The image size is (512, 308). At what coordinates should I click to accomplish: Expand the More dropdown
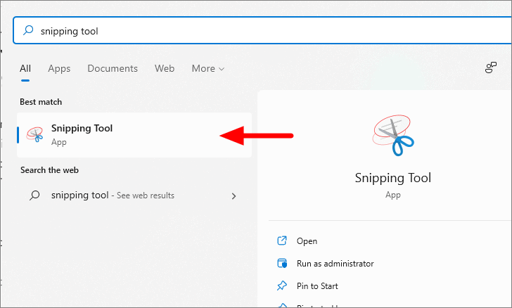point(208,69)
